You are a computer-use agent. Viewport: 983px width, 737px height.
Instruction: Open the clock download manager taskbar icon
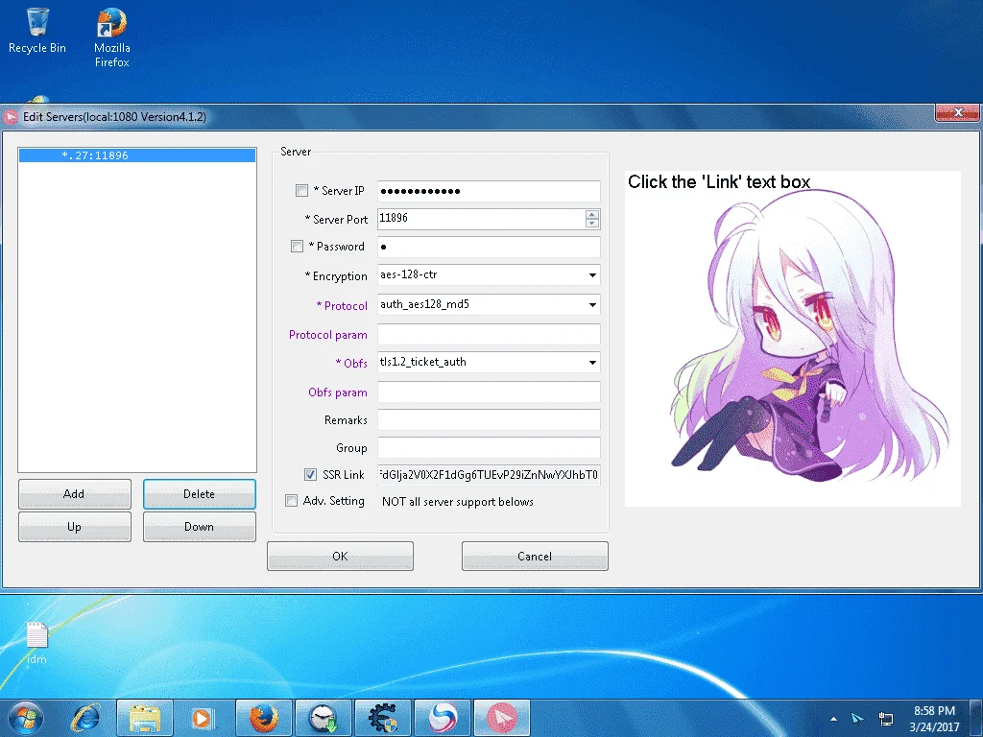click(323, 718)
